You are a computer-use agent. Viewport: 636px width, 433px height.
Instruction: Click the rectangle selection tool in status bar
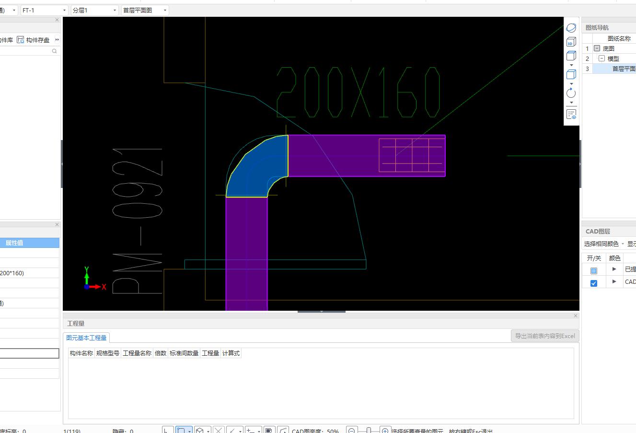[181, 431]
